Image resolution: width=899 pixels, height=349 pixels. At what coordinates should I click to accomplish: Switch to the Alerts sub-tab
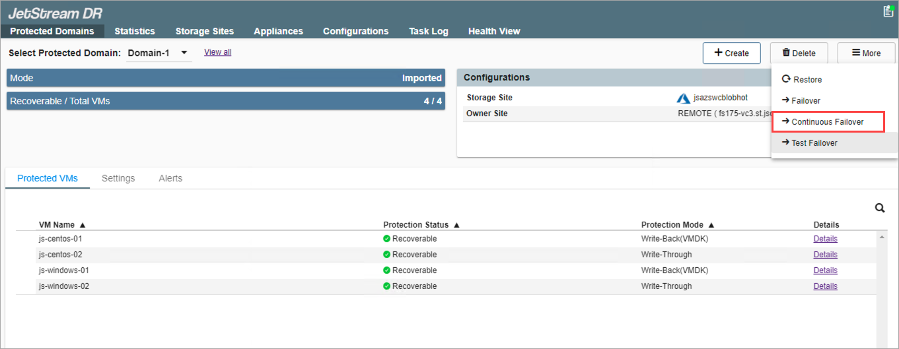pos(170,178)
